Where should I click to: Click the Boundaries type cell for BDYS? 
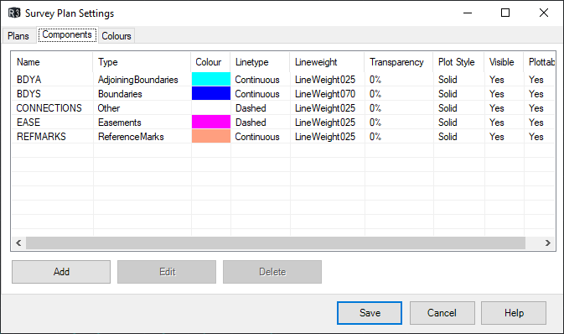coord(120,94)
